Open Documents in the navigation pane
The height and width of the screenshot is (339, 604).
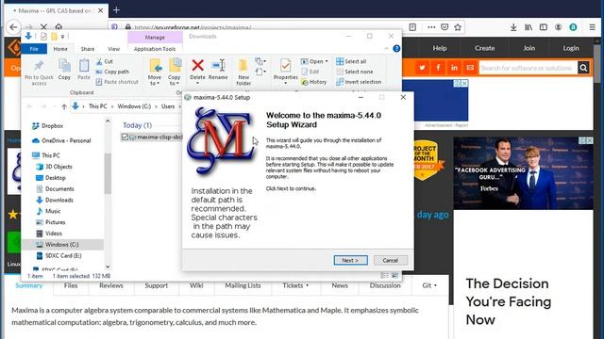tap(55, 188)
